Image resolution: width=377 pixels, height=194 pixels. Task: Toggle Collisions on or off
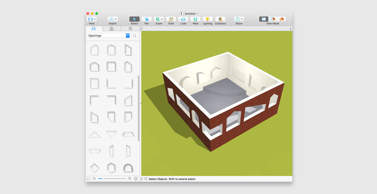[x=220, y=19]
